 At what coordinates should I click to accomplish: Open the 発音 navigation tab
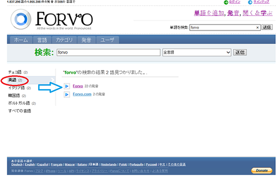pos(86,40)
